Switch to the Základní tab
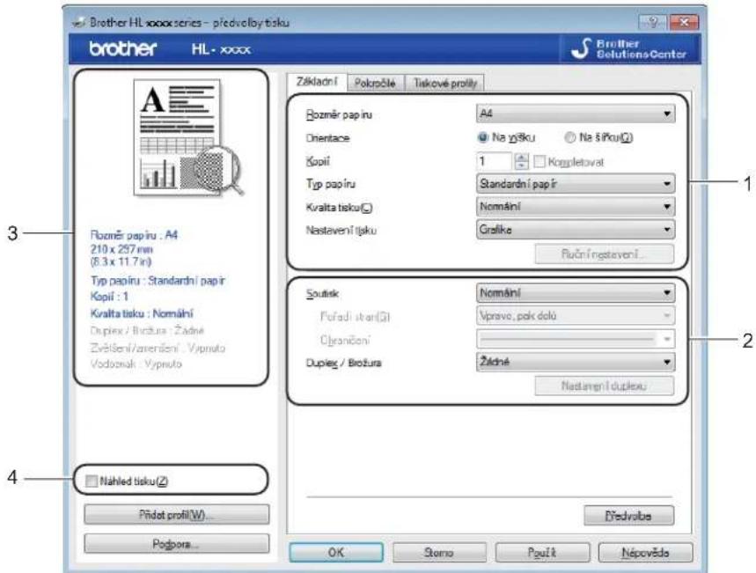Image resolution: width=756 pixels, height=573 pixels. click(x=317, y=82)
